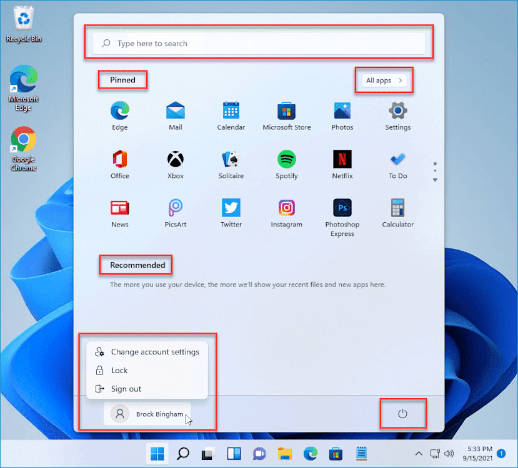This screenshot has height=468, width=518.
Task: Choose Sign out from the account menu
Action: coord(147,389)
